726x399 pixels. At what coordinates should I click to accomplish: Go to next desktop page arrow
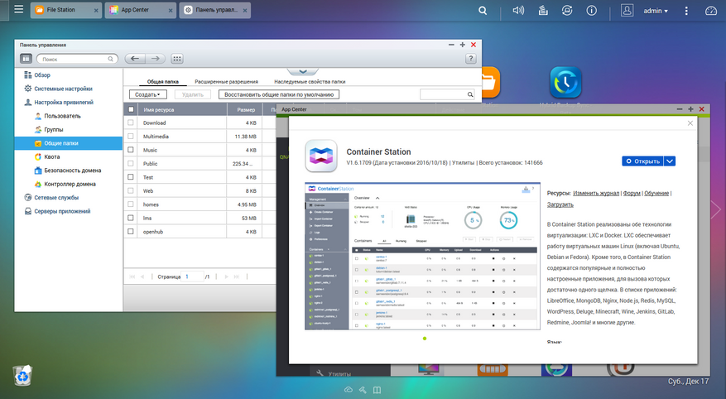[716, 209]
